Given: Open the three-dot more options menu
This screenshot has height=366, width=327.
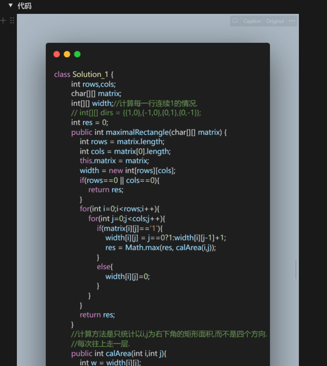Looking at the screenshot, I should coord(292,21).
